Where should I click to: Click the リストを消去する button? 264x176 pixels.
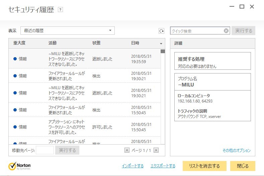tap(204, 166)
